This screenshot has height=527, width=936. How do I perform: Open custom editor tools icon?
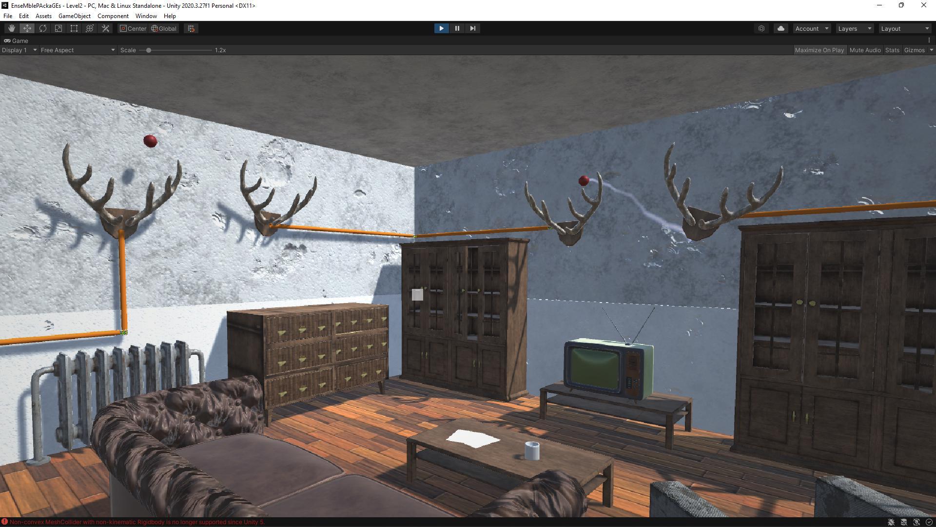[105, 28]
